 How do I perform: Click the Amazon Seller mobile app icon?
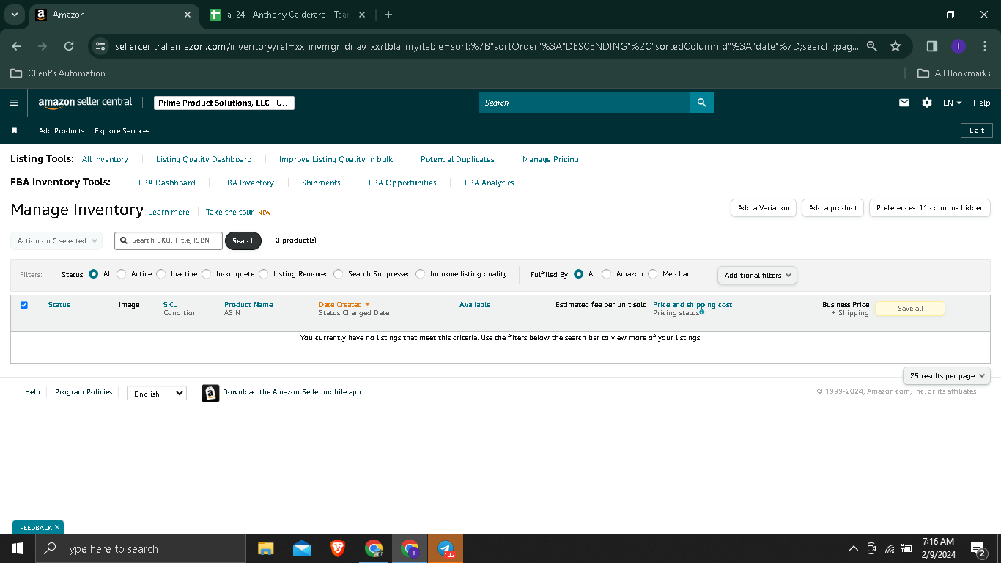(x=210, y=394)
